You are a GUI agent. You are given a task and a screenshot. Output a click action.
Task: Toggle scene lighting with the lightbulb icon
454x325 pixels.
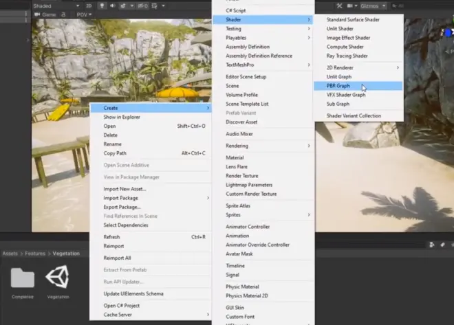[x=102, y=5]
